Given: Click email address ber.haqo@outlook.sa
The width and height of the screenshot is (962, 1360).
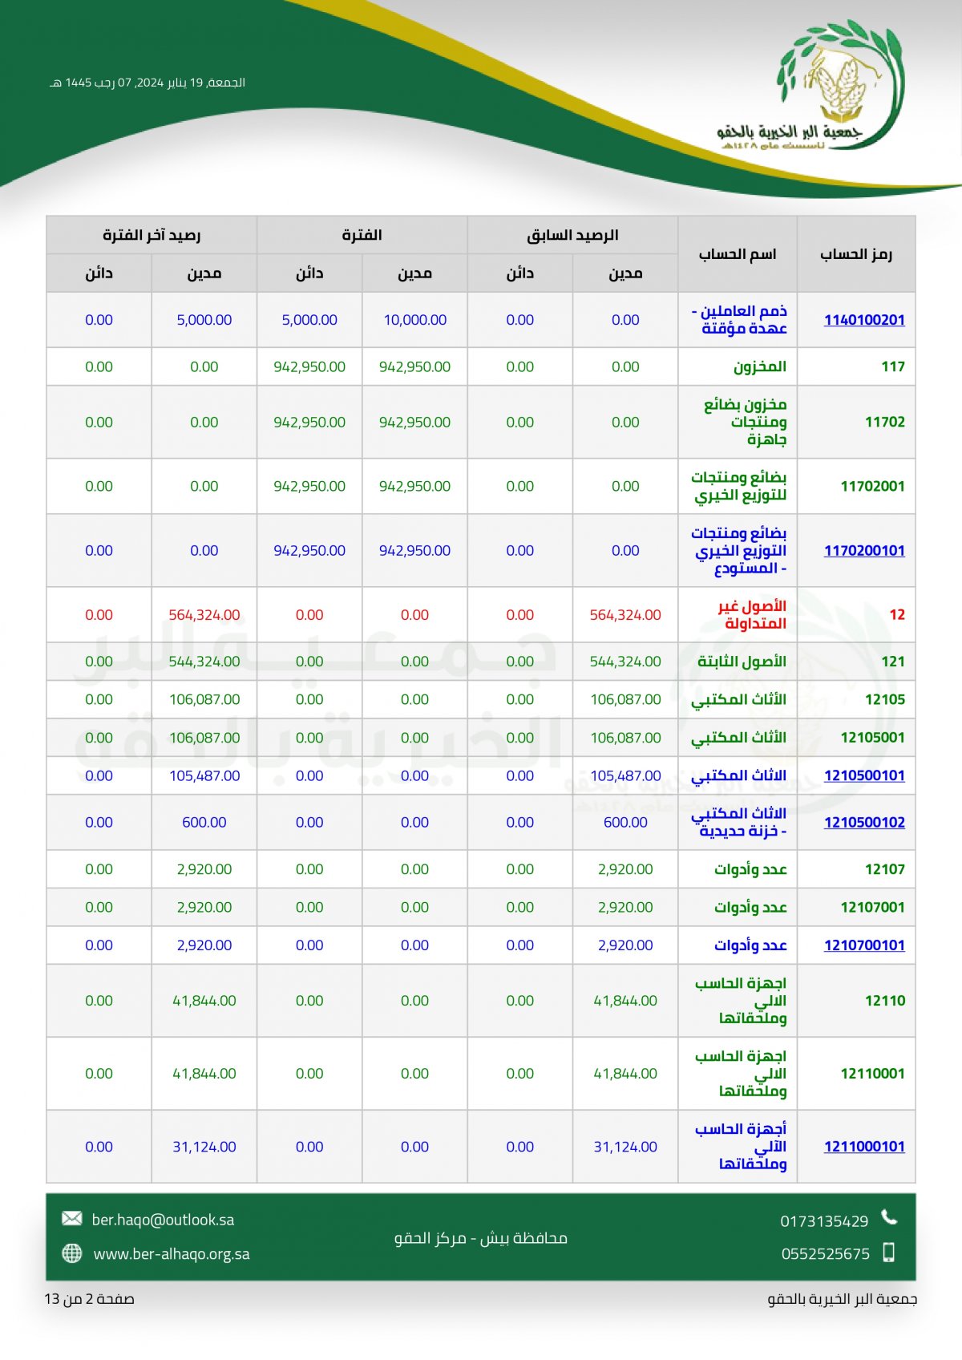Looking at the screenshot, I should (x=163, y=1220).
